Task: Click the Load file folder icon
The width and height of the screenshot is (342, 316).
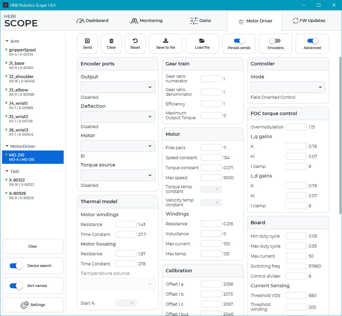Action: 202,41
